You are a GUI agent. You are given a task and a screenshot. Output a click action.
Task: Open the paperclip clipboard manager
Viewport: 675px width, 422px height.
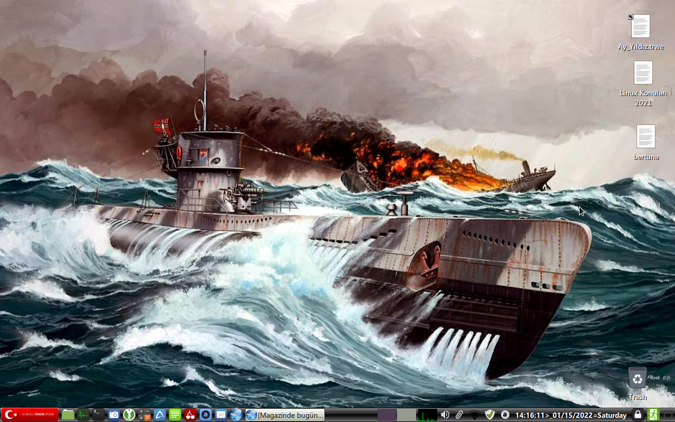[x=459, y=415]
